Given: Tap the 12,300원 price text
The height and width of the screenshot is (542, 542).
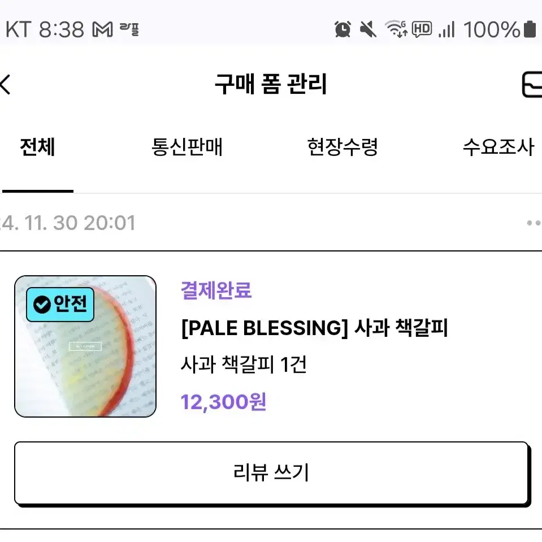Looking at the screenshot, I should pos(224,402).
